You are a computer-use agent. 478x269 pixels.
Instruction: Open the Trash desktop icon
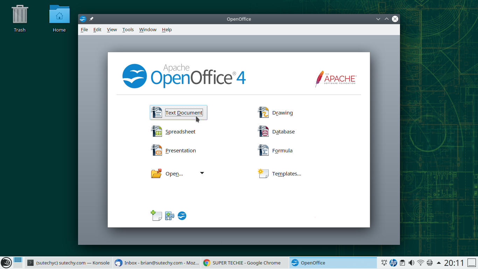[20, 19]
